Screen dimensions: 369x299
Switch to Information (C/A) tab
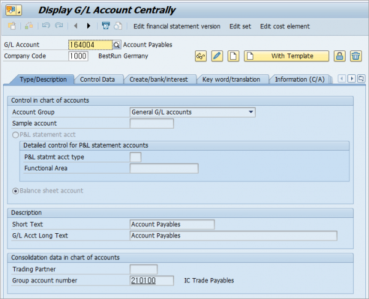tap(300, 79)
